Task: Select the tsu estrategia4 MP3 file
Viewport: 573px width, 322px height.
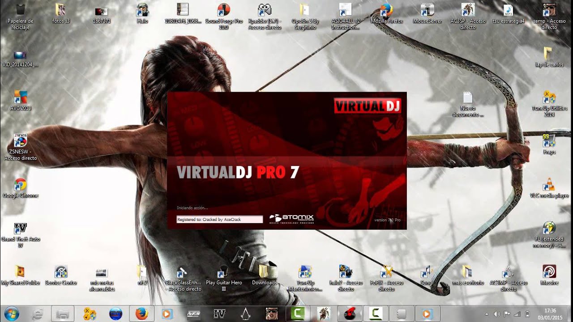Action: click(x=508, y=13)
